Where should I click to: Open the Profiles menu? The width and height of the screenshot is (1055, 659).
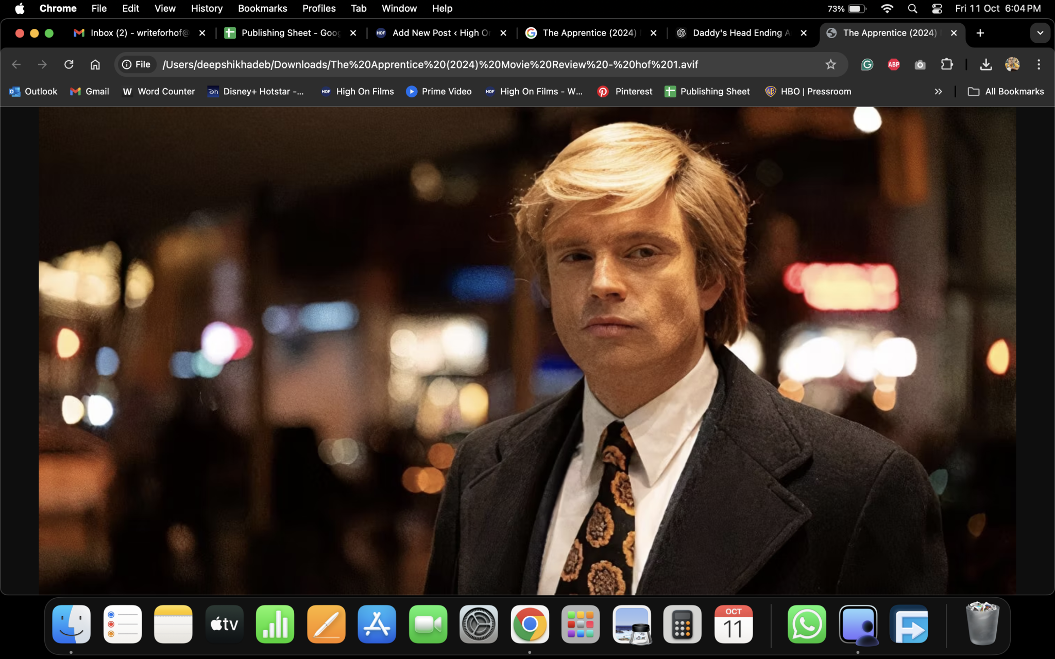click(319, 8)
